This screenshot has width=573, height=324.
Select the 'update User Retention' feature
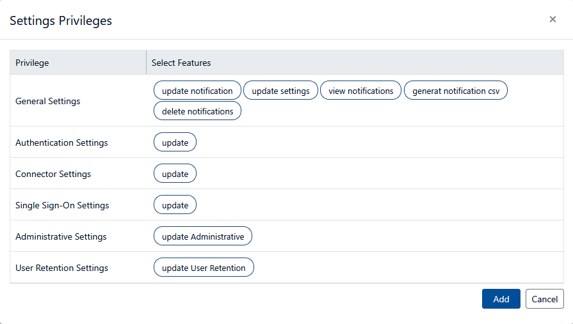tap(204, 268)
